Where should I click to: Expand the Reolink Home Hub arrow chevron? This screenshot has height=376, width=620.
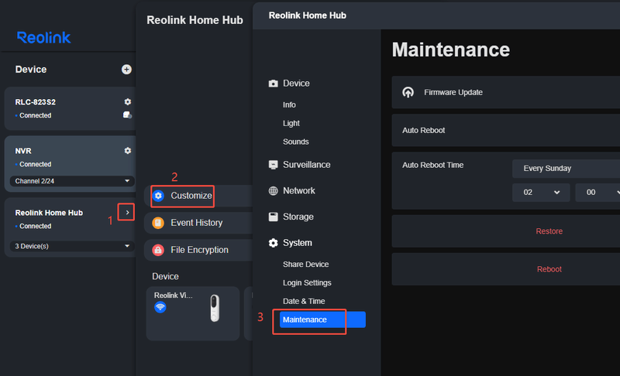pos(127,212)
